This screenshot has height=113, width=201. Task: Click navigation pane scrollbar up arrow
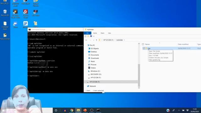(x=139, y=44)
